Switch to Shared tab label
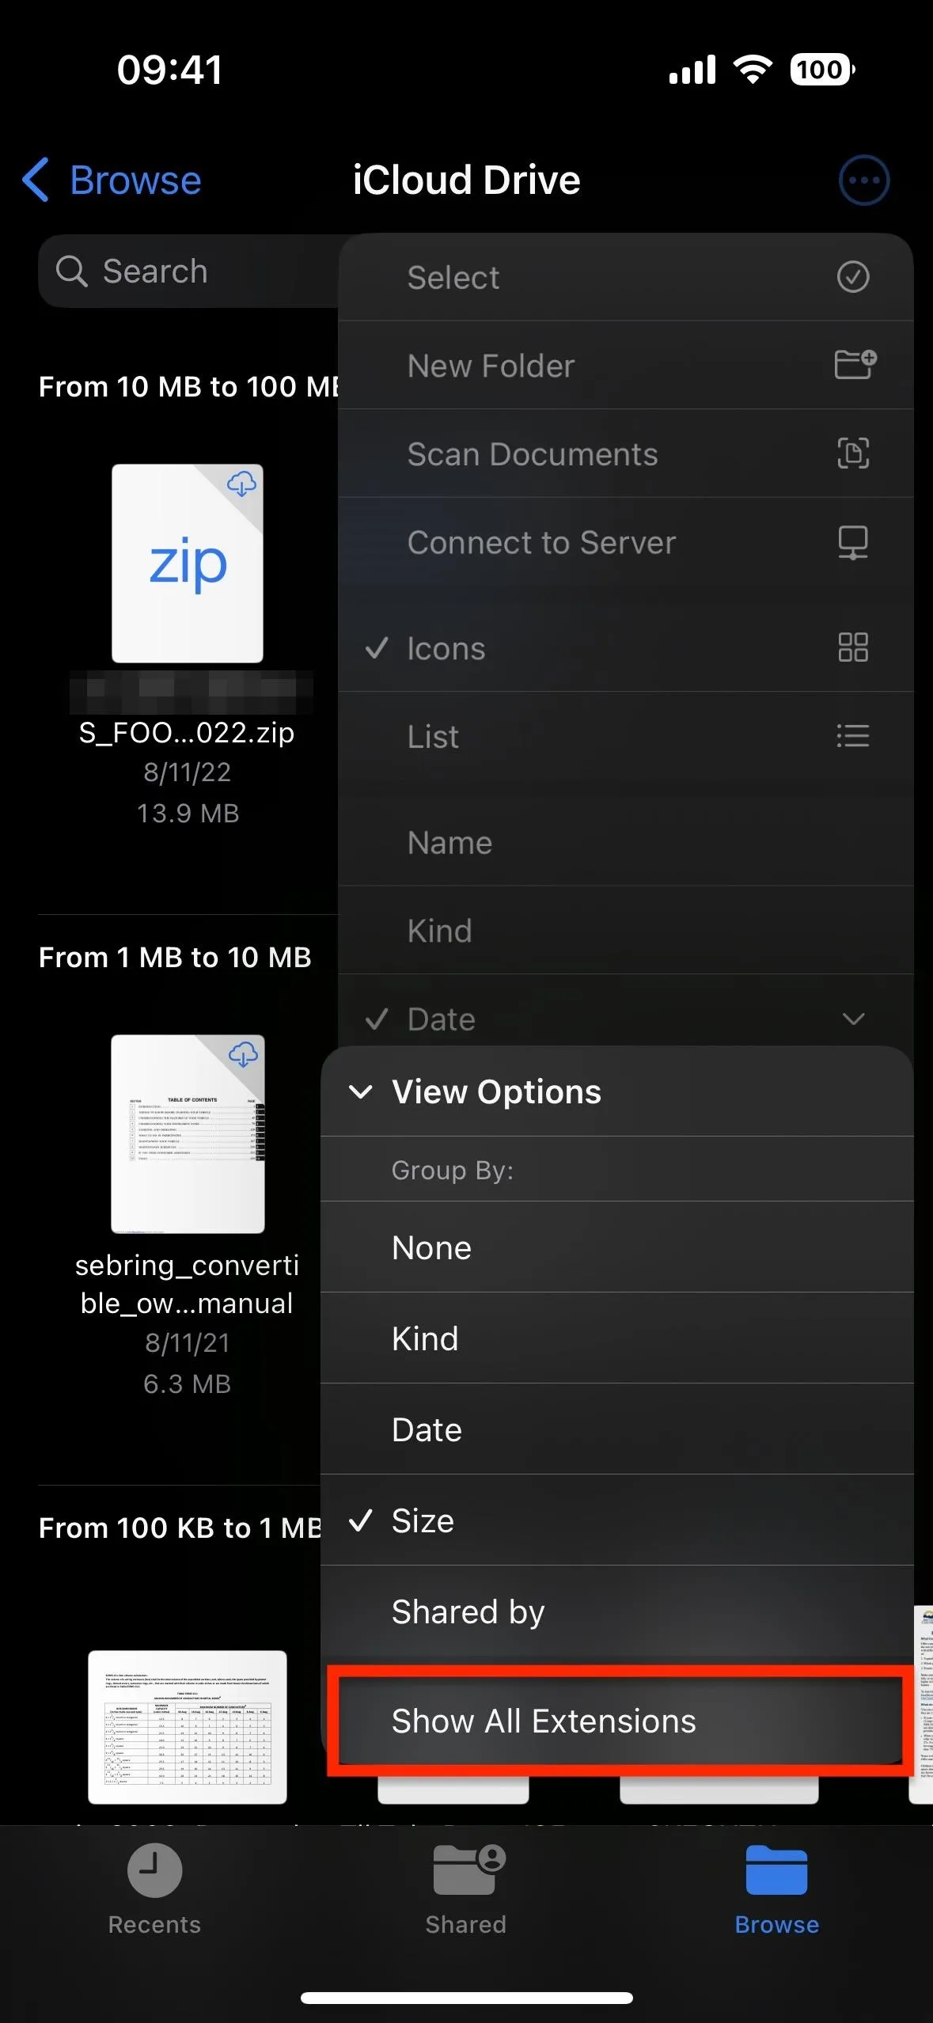The image size is (933, 2023). coord(466,1924)
